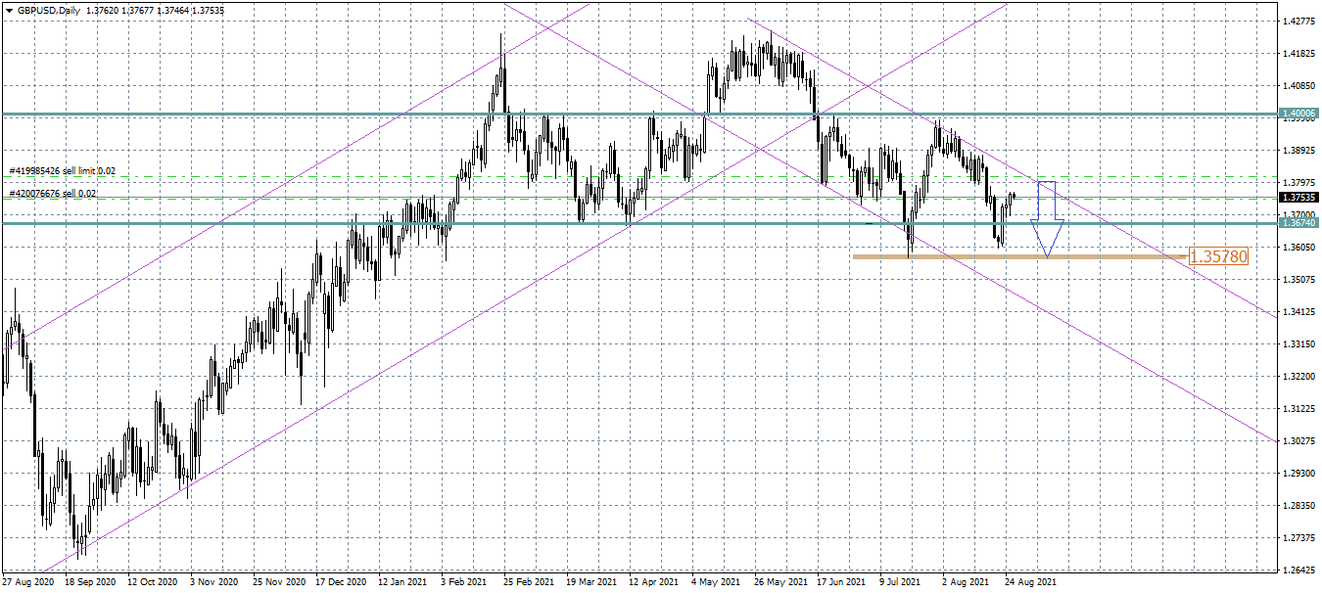The image size is (1322, 593).
Task: Click the GBPUSD,Daily chart title text
Action: [x=49, y=10]
